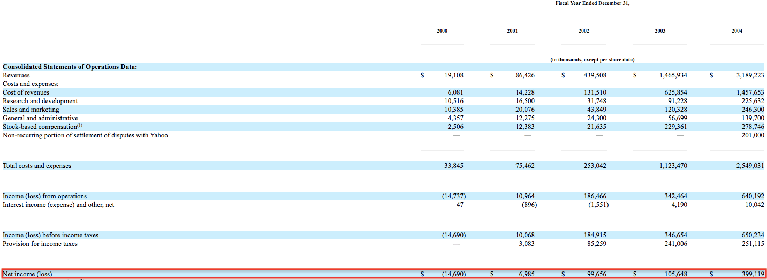
Task: Select the Total costs and expenses label
Action: pyautogui.click(x=37, y=166)
